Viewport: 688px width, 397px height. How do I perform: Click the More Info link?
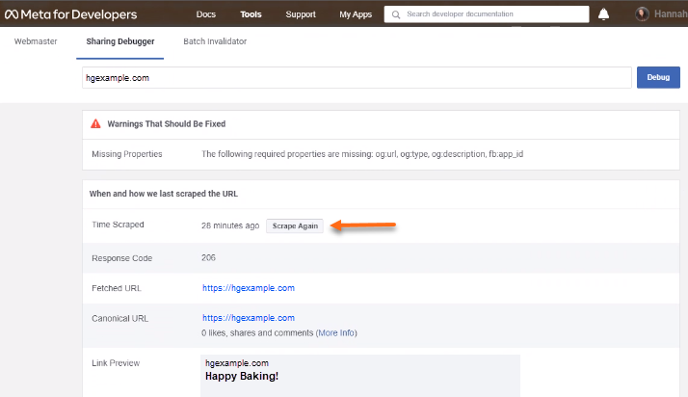click(337, 332)
